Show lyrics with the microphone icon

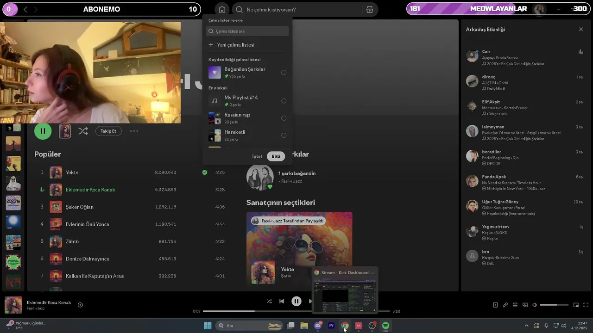505,305
